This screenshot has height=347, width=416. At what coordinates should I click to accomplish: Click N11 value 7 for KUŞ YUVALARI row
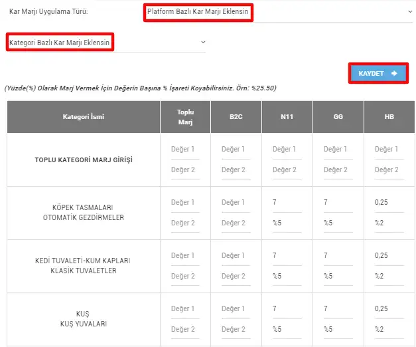(287, 309)
